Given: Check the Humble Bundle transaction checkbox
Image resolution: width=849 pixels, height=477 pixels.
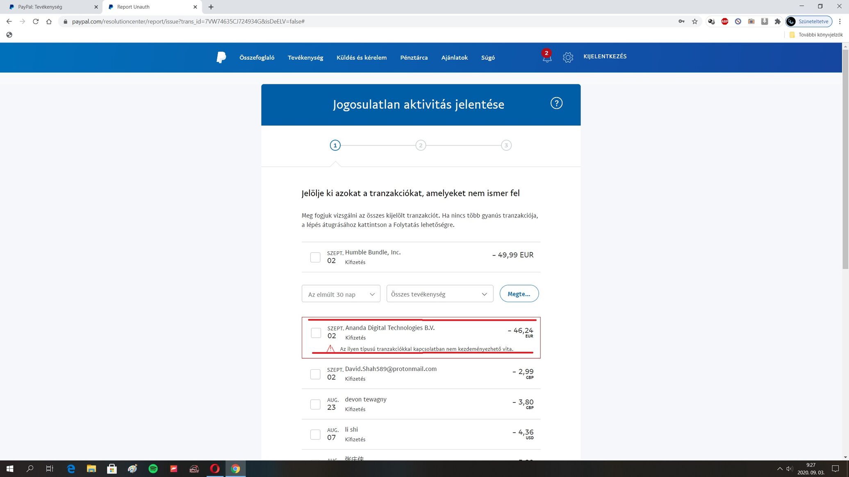Looking at the screenshot, I should [315, 257].
